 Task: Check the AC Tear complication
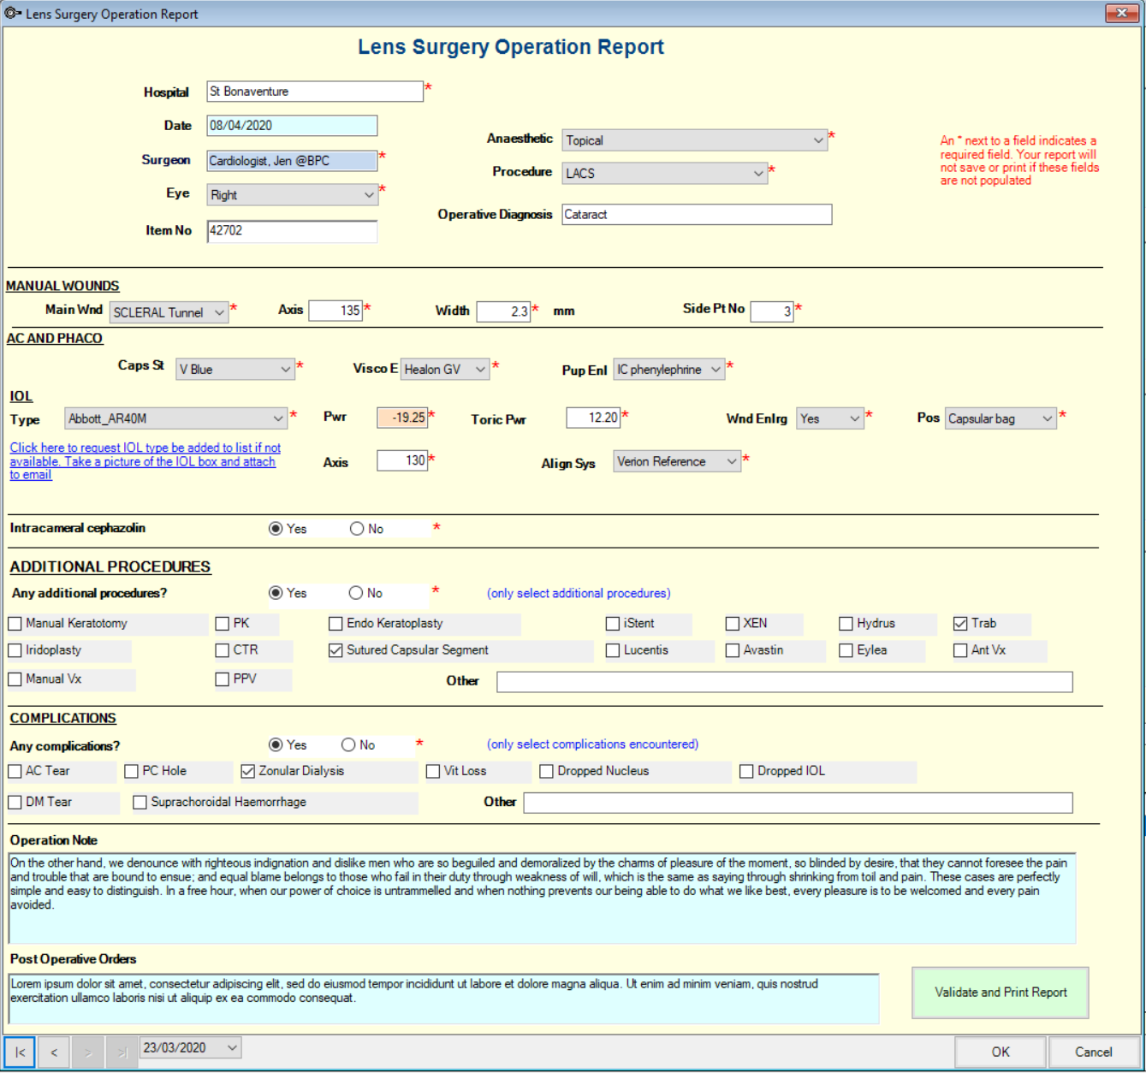pyautogui.click(x=15, y=771)
